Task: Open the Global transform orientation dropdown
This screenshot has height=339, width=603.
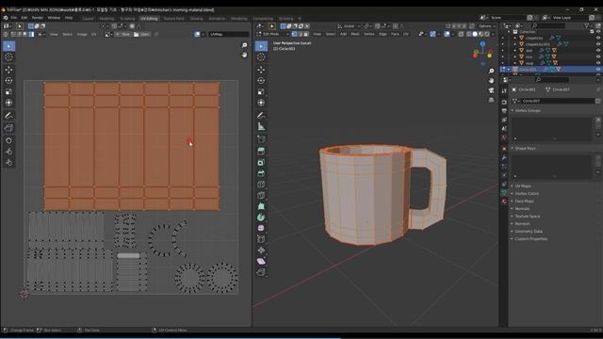Action: click(349, 26)
